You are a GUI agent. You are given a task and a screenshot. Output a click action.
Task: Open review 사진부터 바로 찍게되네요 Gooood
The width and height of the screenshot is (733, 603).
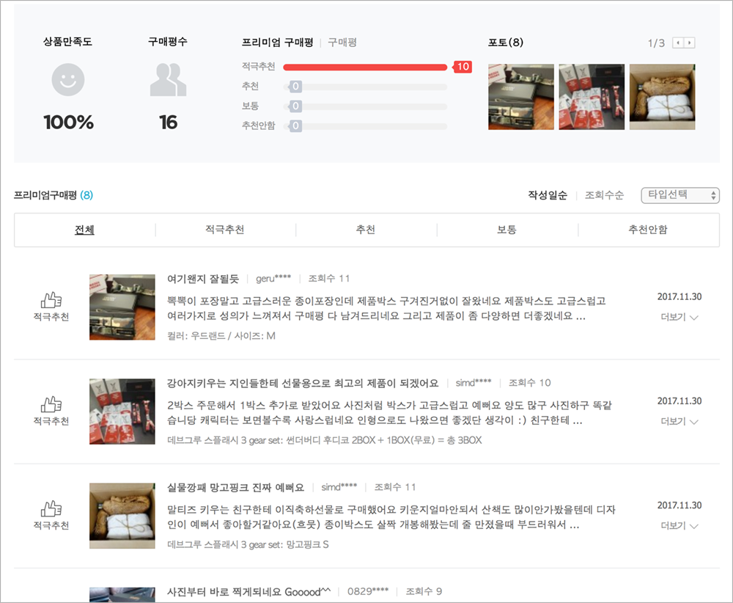pyautogui.click(x=248, y=592)
